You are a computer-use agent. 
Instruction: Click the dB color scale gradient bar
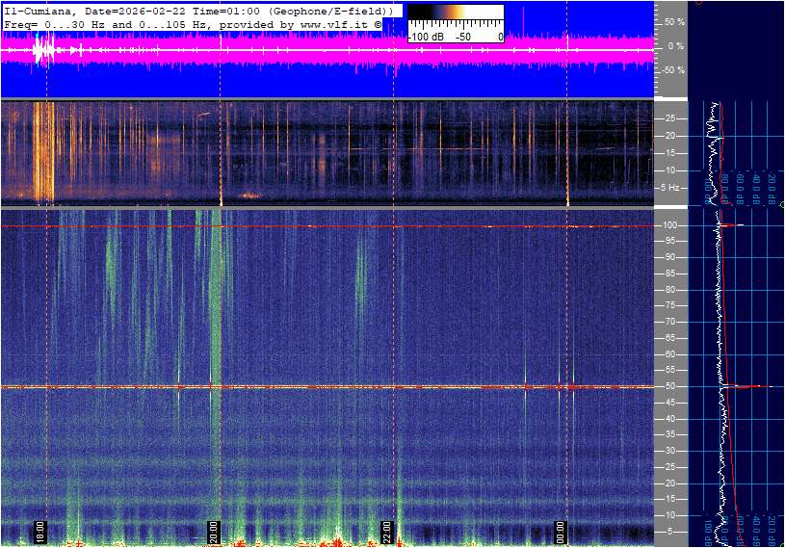coord(455,19)
